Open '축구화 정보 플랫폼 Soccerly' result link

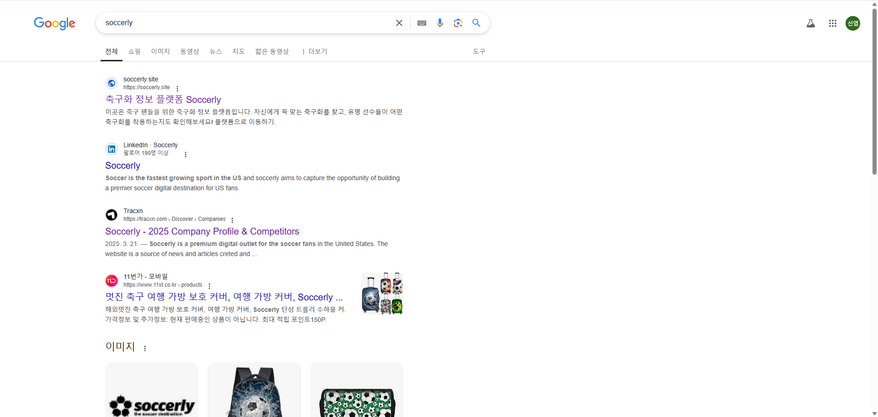click(163, 99)
